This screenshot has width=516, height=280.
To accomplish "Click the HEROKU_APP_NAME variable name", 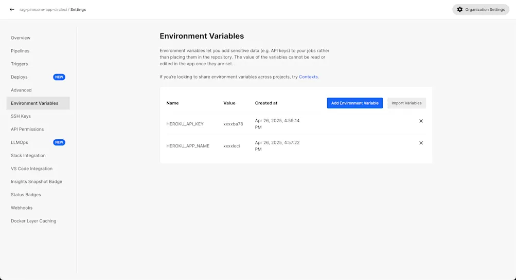I will point(188,146).
